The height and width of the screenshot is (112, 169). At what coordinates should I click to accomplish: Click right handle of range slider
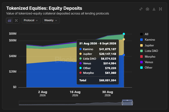pos(132,103)
